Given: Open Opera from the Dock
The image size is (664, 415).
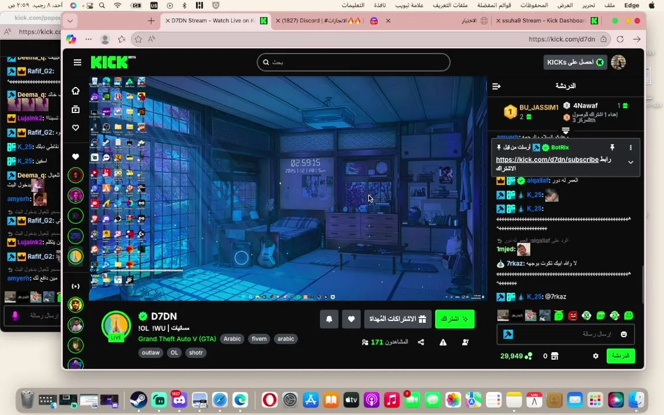Looking at the screenshot, I should [269, 400].
